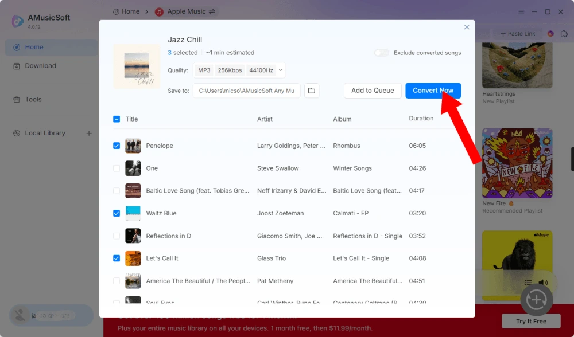Click the Download sidebar icon
Screen dimensions: 574x337
[x=17, y=66]
